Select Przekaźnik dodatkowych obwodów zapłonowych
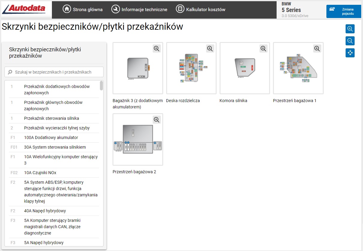363x251 pixels. point(54,89)
